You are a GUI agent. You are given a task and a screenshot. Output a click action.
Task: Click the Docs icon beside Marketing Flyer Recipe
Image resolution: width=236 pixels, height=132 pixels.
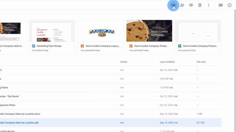pos(34,46)
